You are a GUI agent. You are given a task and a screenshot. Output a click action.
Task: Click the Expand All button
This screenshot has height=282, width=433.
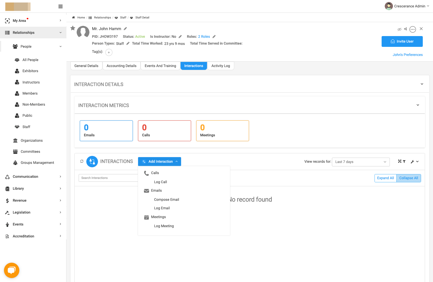[x=385, y=178]
